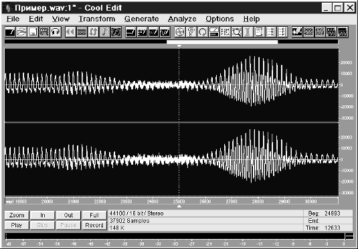Click the waveform with checkmark toolbar icon
358x249 pixels.
click(x=298, y=32)
